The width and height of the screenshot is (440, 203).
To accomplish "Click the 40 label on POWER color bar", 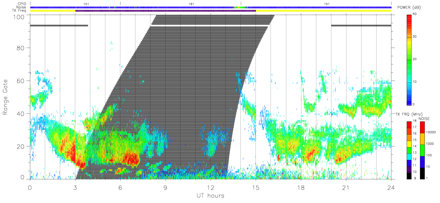I will [415, 14].
